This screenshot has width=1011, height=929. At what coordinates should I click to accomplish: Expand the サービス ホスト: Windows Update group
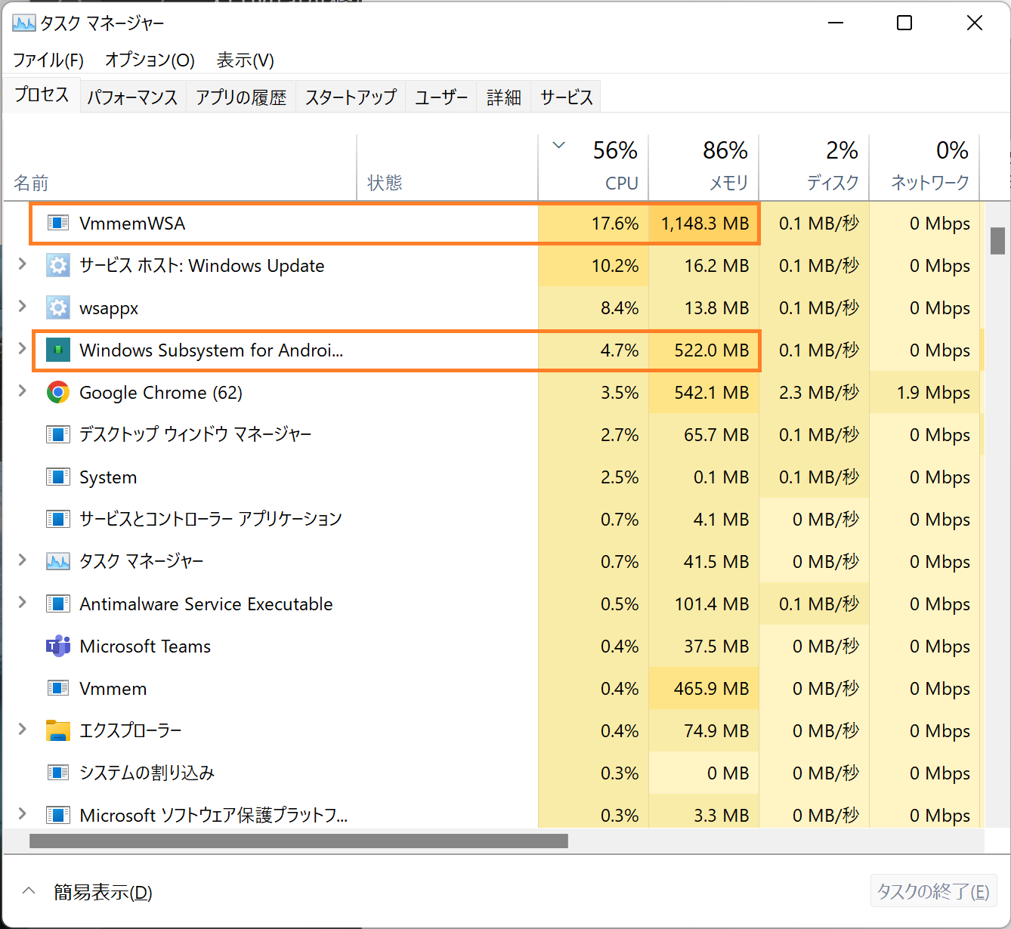pos(22,264)
